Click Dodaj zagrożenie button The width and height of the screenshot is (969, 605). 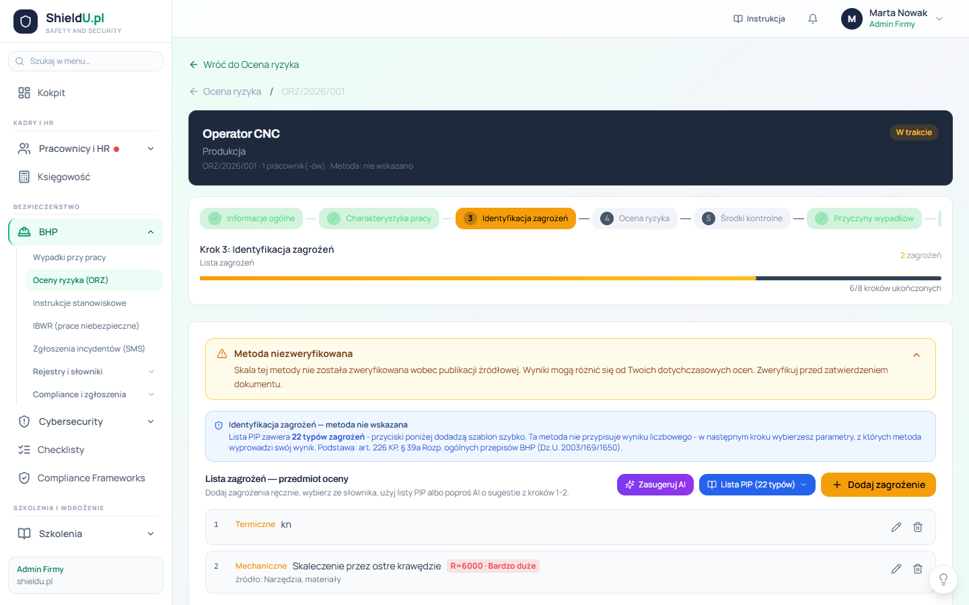(x=878, y=485)
